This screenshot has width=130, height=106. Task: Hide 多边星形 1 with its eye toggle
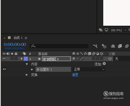coord(4,69)
